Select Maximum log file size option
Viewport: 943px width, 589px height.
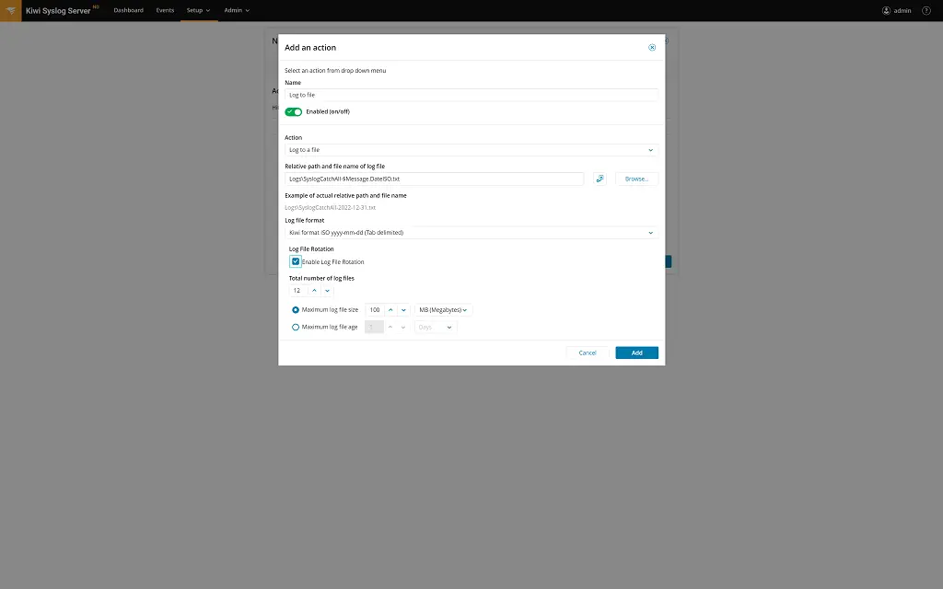click(x=296, y=310)
